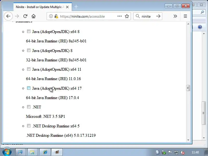Close the background window behind the browser
The image size is (208, 156).
(201, 5)
